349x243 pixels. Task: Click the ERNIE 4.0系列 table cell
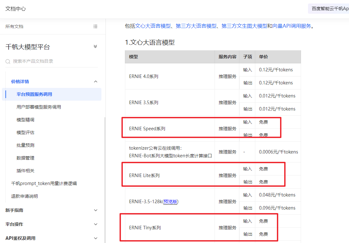coord(170,76)
